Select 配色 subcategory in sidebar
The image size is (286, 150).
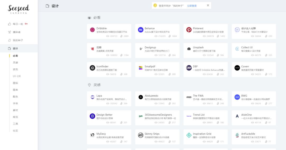point(15,96)
